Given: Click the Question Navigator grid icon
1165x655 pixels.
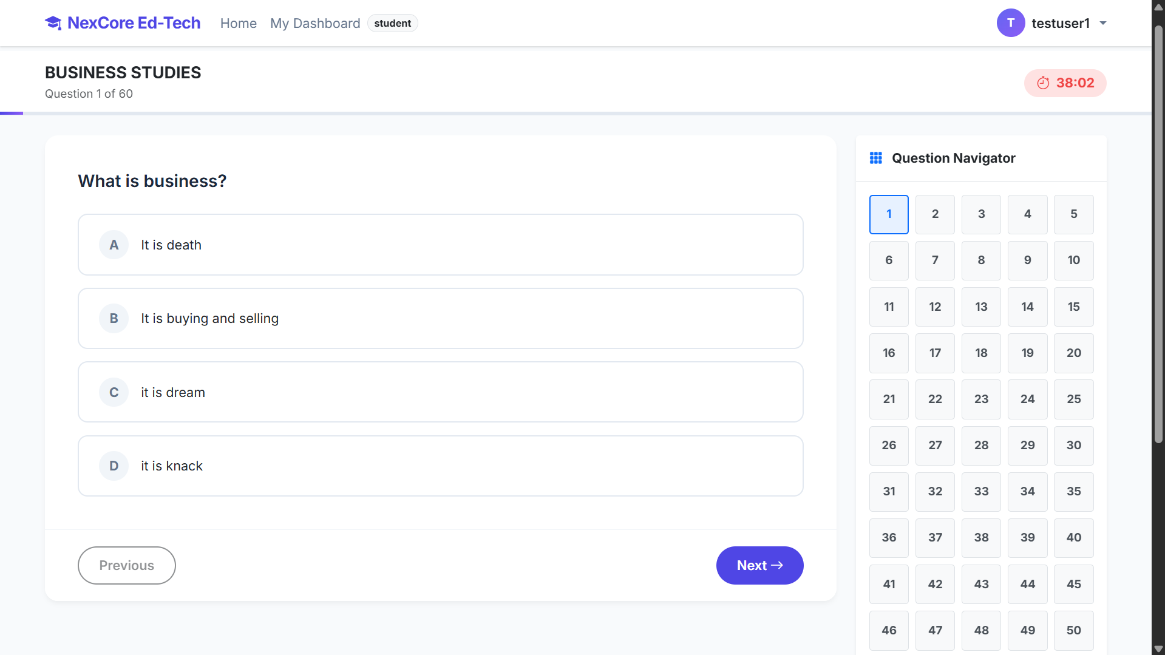Looking at the screenshot, I should pos(875,158).
